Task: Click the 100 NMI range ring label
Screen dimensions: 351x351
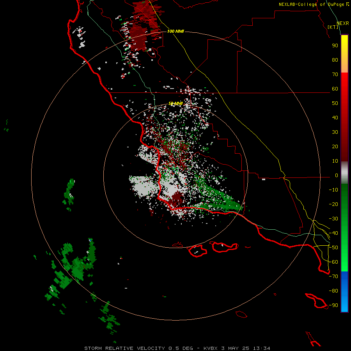Action: pos(175,31)
